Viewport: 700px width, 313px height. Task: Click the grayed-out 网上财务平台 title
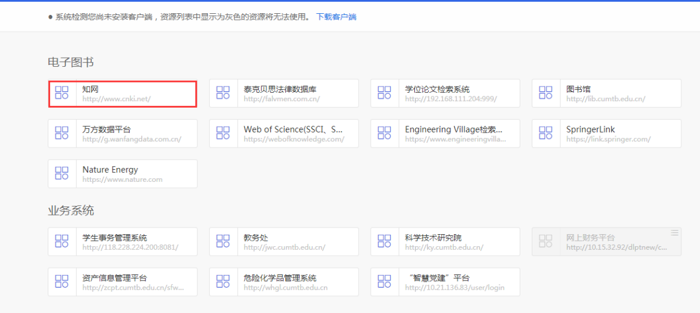(590, 238)
